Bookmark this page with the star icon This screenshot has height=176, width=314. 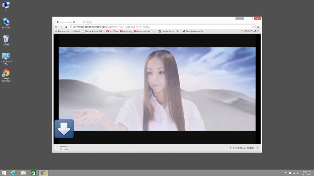[x=253, y=27]
